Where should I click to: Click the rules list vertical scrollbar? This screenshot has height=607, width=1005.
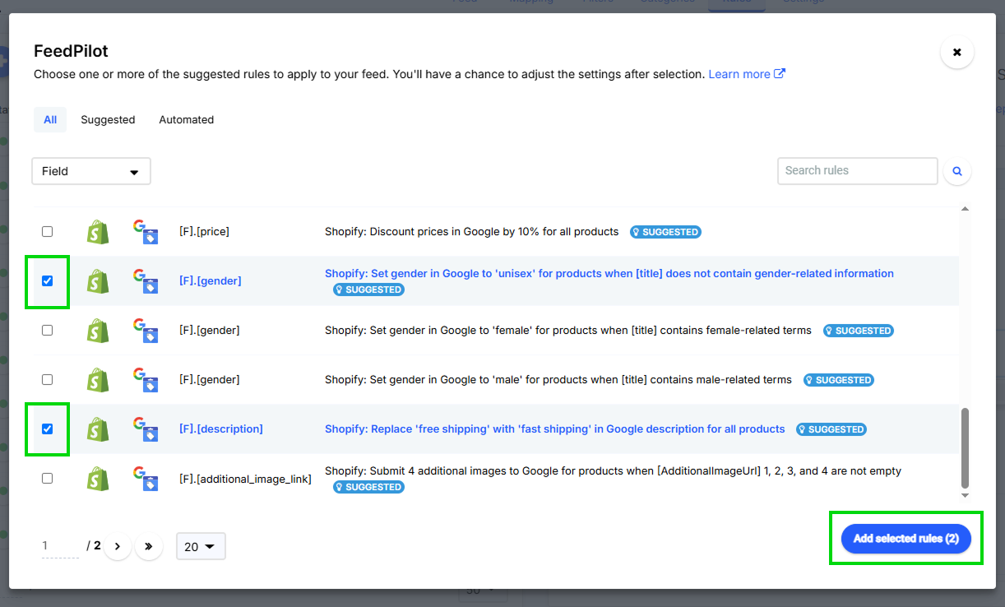tap(965, 447)
